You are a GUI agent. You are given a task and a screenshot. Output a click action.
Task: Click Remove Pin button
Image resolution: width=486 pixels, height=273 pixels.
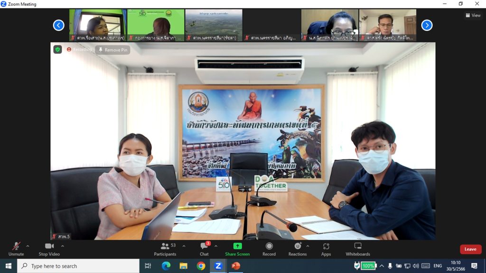coord(113,50)
